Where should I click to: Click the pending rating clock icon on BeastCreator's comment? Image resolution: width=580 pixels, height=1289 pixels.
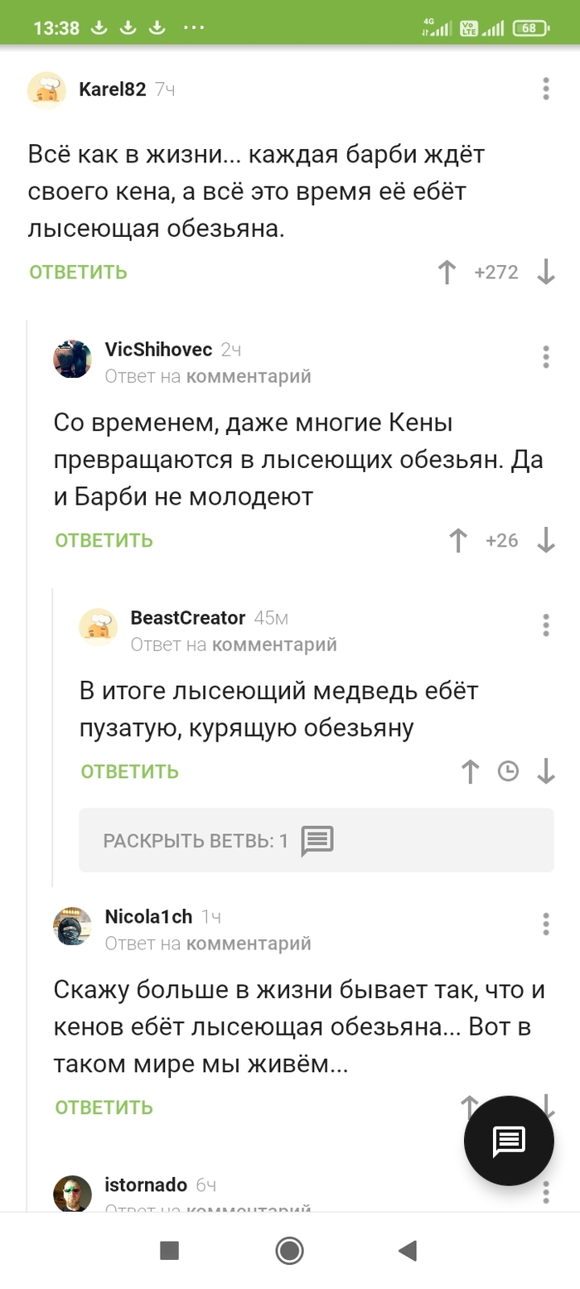508,770
